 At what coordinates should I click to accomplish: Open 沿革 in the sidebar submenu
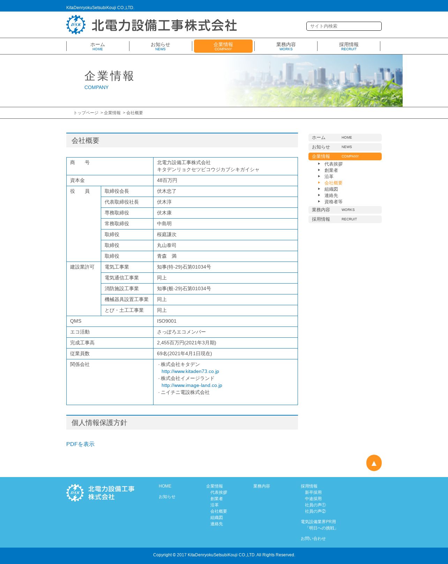tap(329, 177)
